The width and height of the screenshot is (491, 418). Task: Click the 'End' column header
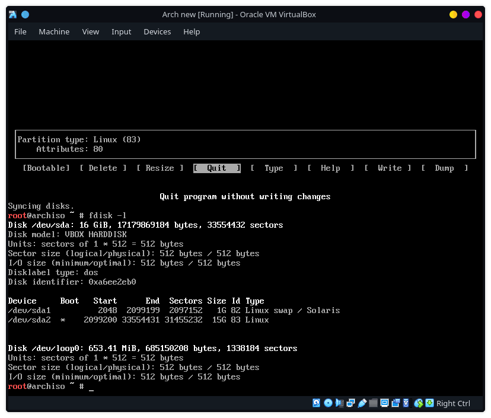pyautogui.click(x=152, y=301)
